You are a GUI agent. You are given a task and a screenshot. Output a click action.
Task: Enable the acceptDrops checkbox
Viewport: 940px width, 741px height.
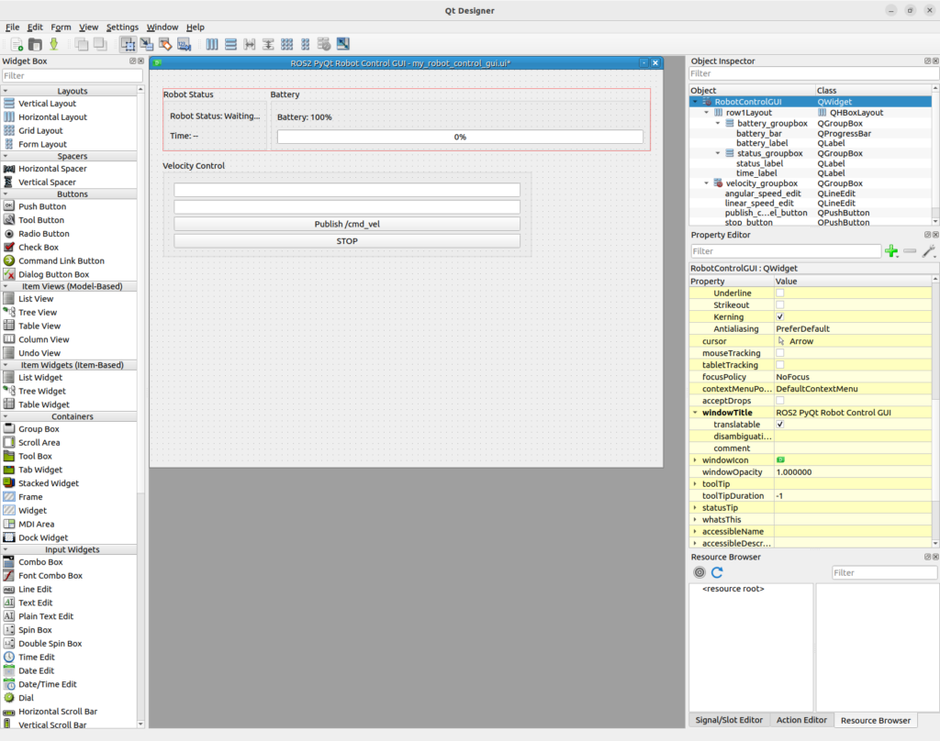click(x=780, y=400)
